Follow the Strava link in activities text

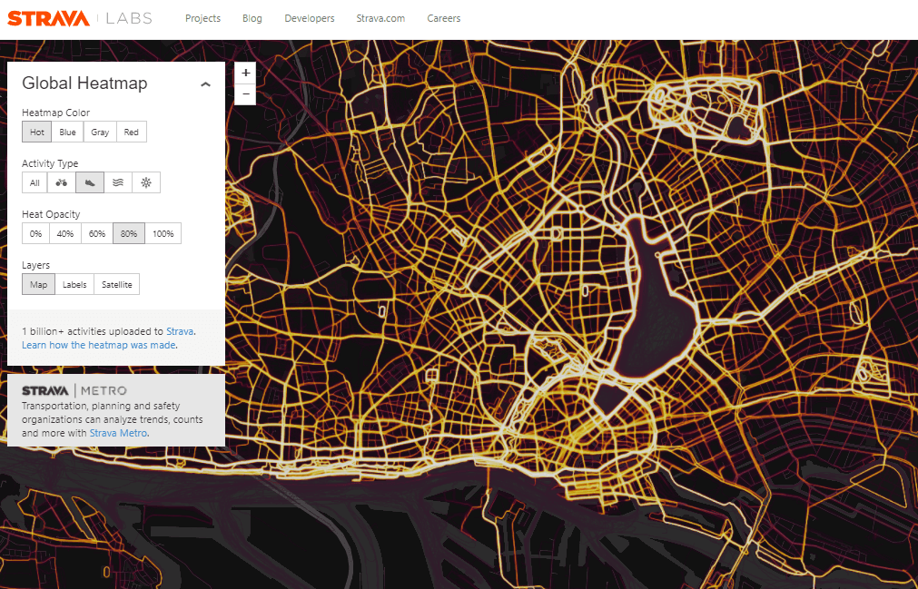(180, 331)
